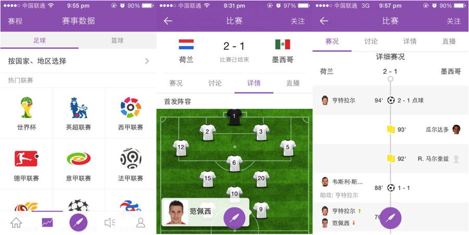Open the speaker announcements icon in bottom bar
The height and width of the screenshot is (235, 469).
pyautogui.click(x=110, y=223)
